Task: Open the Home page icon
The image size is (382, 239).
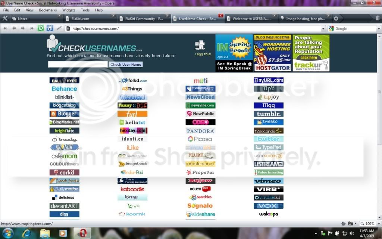Action: [50, 28]
